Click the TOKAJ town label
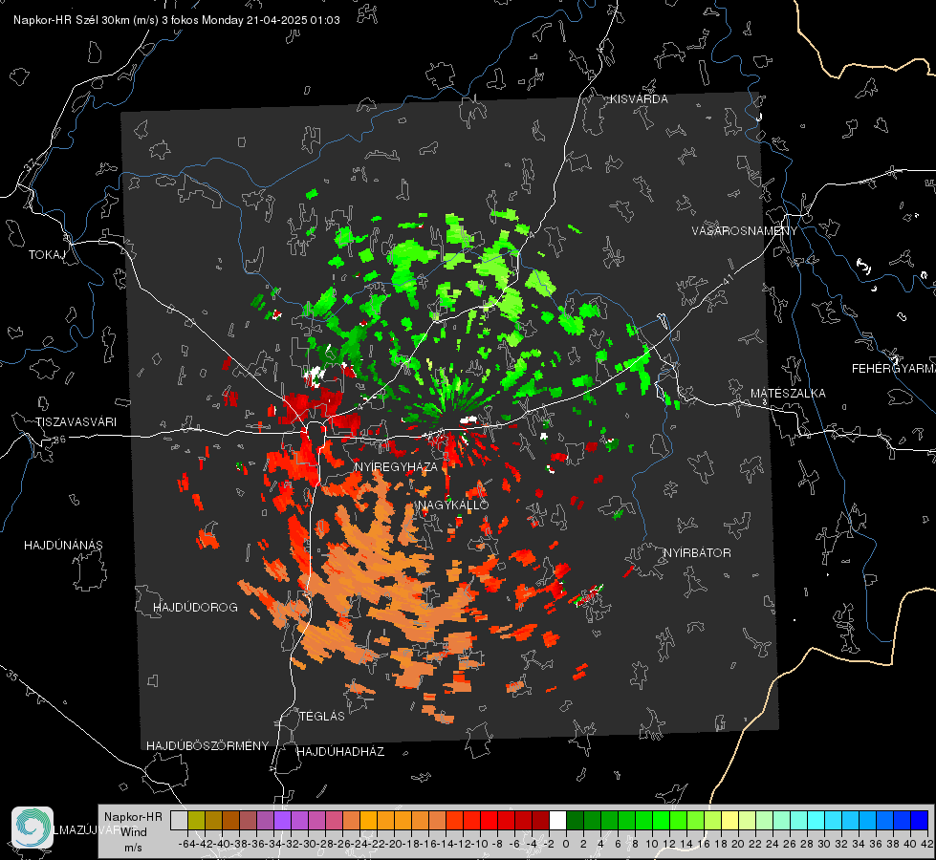 point(47,255)
